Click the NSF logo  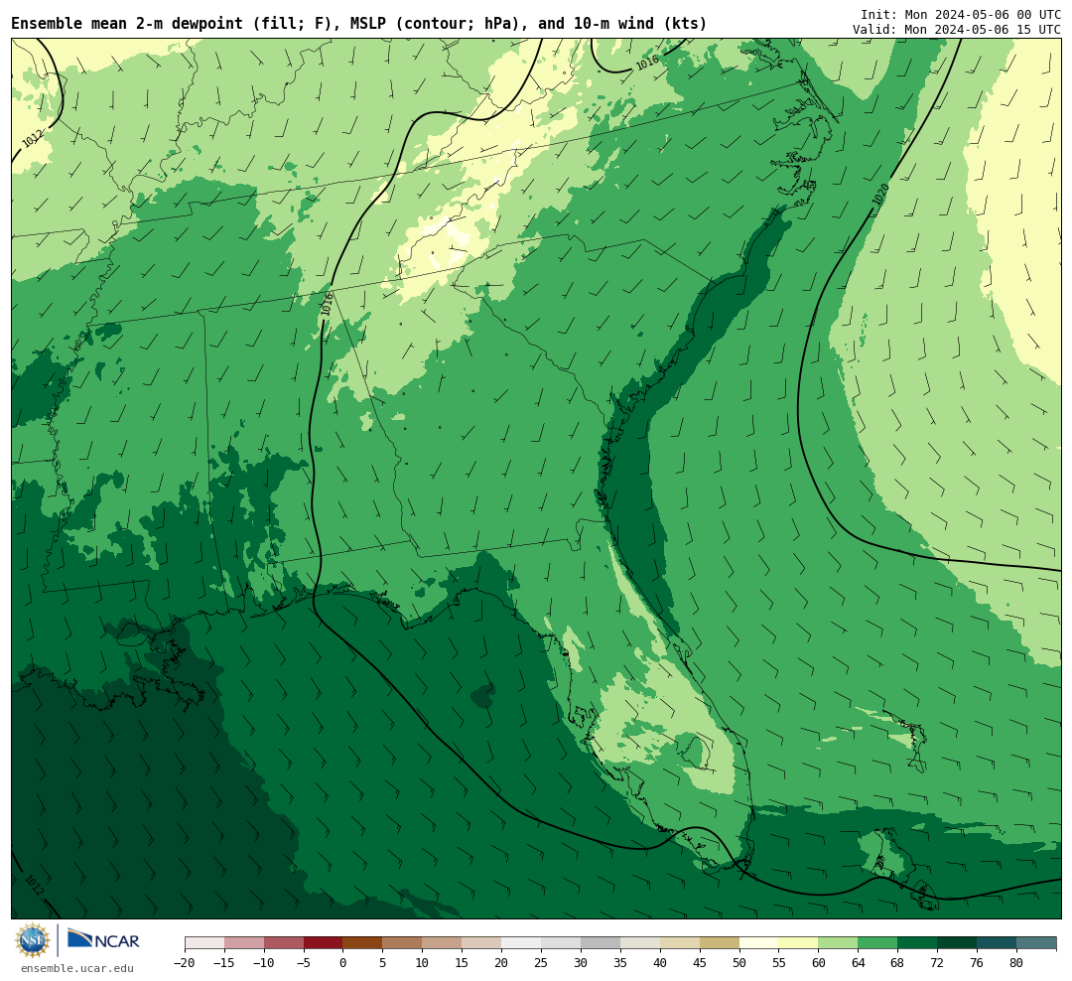tap(33, 940)
